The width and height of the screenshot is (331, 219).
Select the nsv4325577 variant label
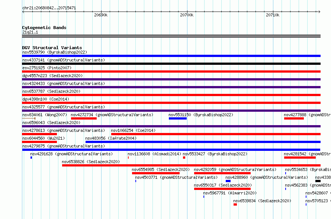point(64,107)
